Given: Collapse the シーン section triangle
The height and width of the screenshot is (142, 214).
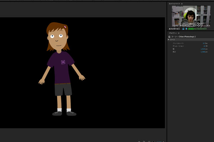Looking at the screenshot, I should pos(169,39).
